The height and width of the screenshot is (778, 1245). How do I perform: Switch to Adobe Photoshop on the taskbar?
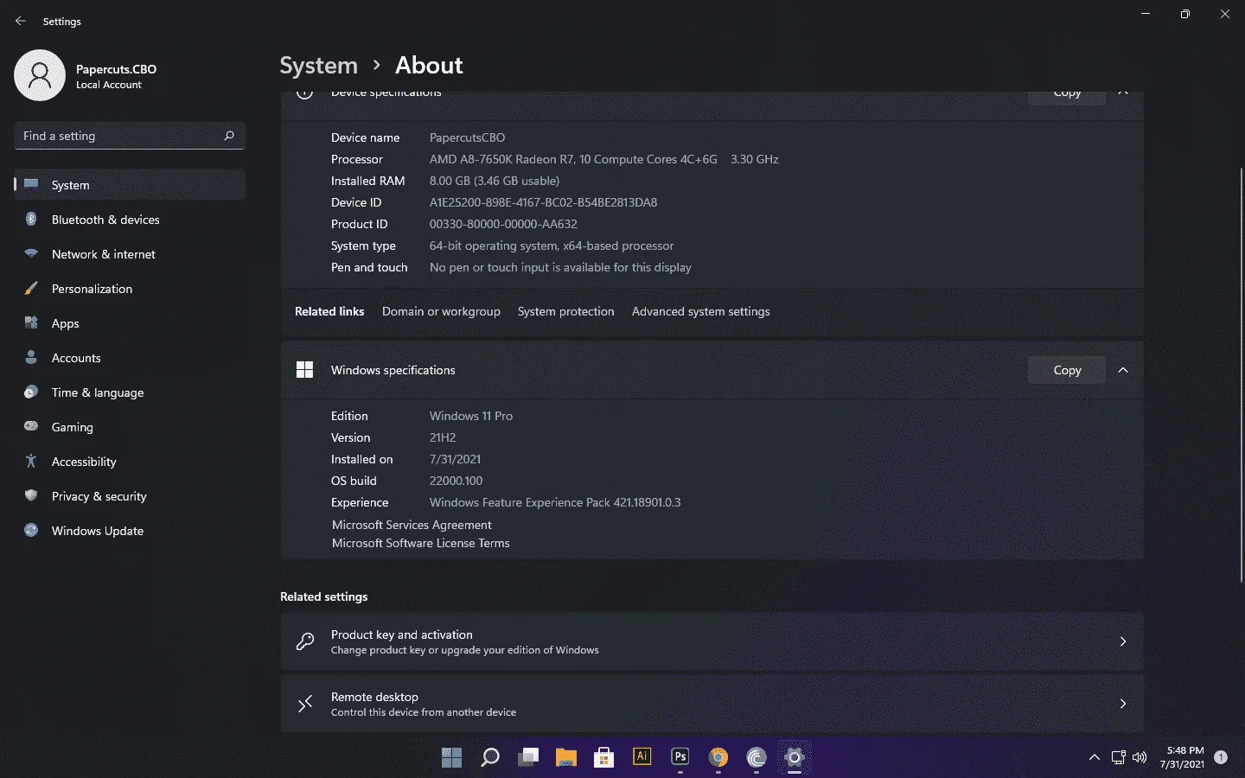tap(680, 757)
